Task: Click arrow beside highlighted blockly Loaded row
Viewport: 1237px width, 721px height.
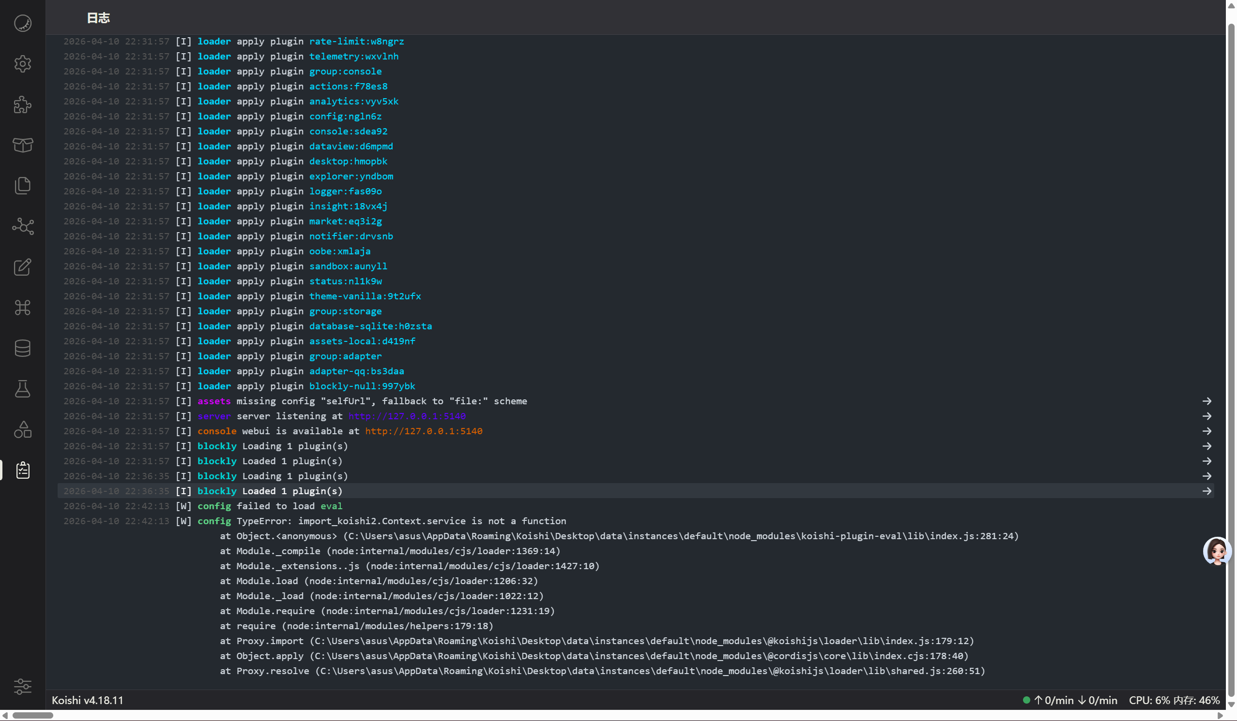Action: click(x=1206, y=491)
